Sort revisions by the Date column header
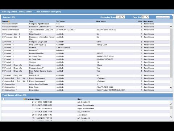The image size is (174, 131). click(x=37, y=99)
